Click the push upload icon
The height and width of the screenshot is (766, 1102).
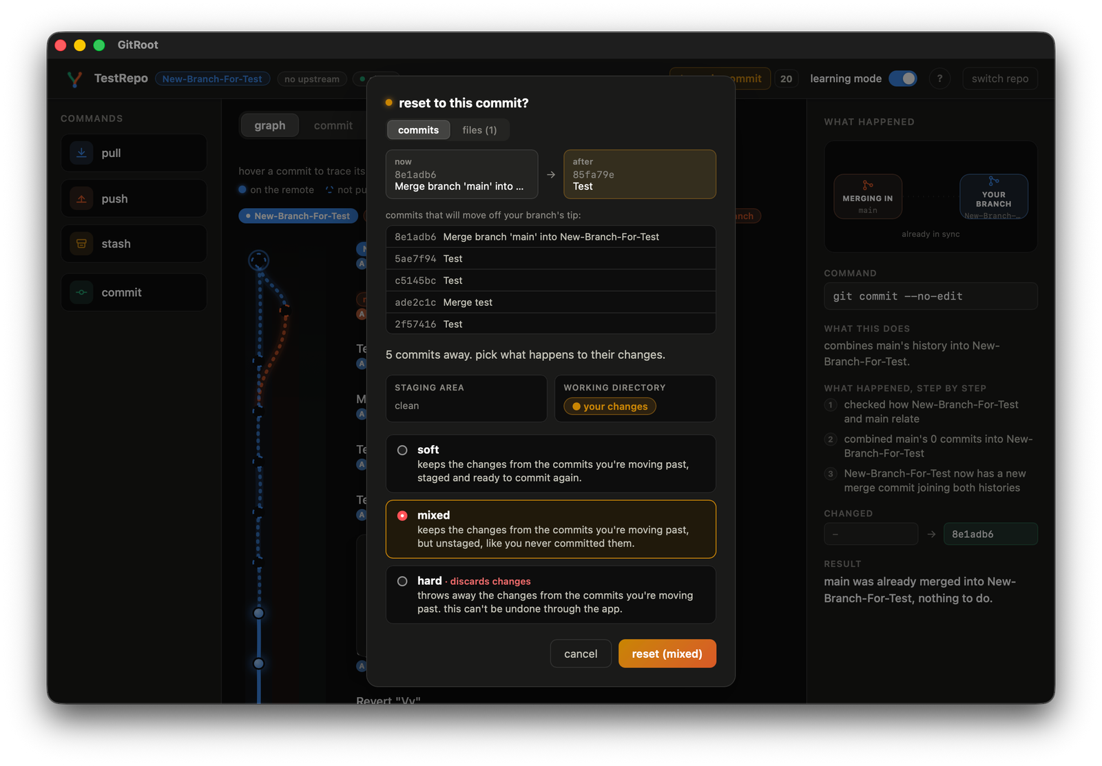coord(81,198)
